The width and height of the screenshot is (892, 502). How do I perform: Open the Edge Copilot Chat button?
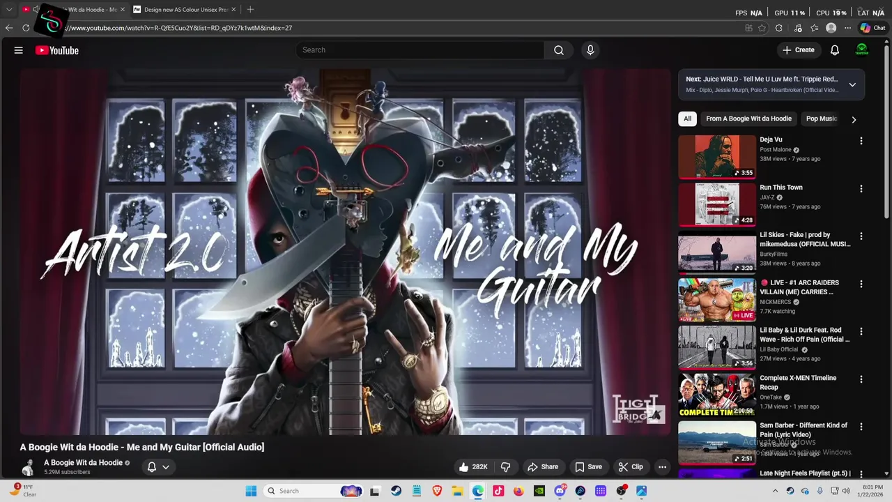point(872,28)
